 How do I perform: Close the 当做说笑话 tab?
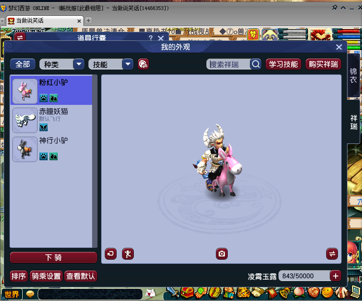pyautogui.click(x=79, y=21)
